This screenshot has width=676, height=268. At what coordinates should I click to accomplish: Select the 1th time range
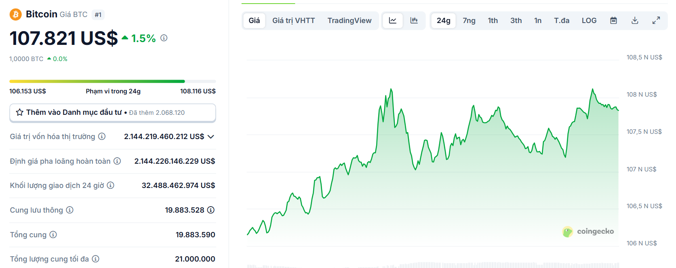493,21
